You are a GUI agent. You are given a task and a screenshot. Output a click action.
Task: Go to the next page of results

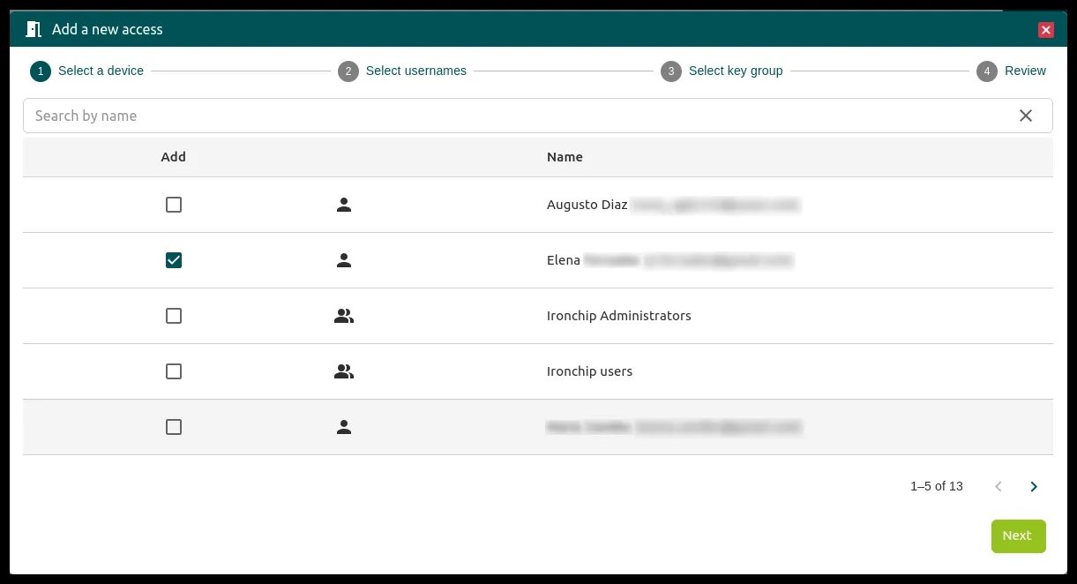pyautogui.click(x=1034, y=486)
